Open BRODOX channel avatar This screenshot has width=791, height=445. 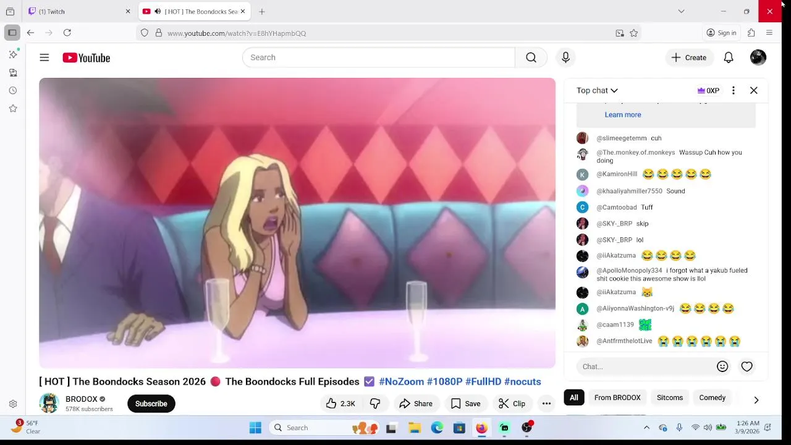coord(49,403)
